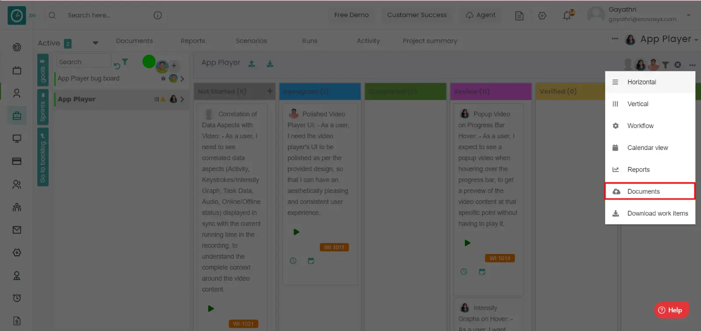Switch to the Scenarios tab
Image resolution: width=701 pixels, height=331 pixels.
(251, 41)
